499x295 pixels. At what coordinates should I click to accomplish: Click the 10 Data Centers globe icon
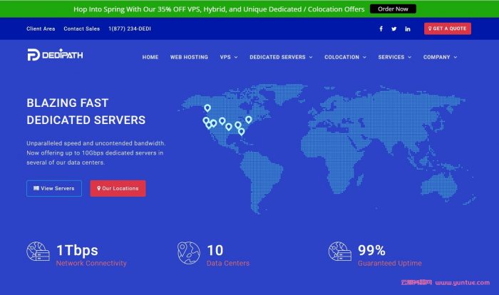tap(188, 252)
